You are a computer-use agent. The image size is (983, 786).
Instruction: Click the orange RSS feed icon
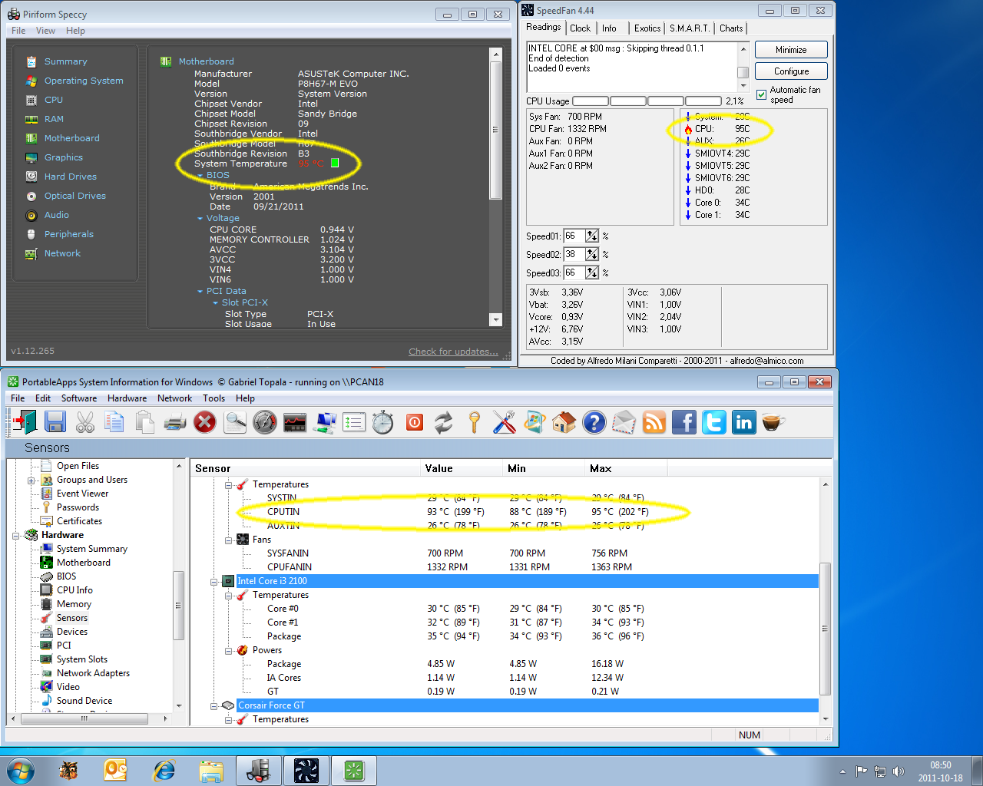click(x=654, y=422)
